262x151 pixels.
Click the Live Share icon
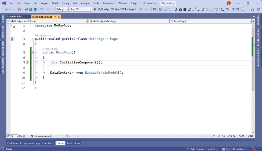(253, 9)
